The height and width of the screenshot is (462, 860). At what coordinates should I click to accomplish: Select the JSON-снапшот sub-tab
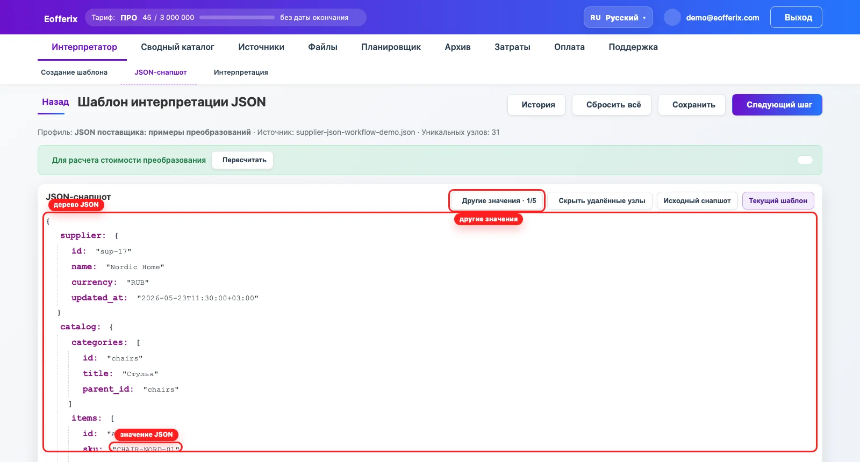point(160,72)
